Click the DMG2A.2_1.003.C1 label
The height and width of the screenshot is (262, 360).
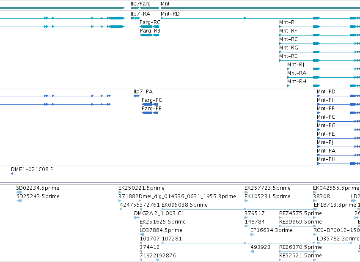click(159, 213)
